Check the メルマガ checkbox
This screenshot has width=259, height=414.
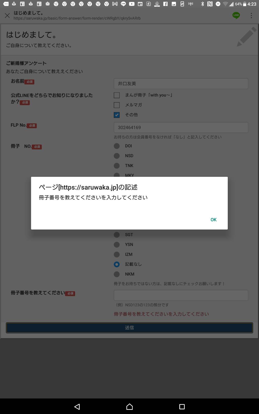(x=117, y=105)
